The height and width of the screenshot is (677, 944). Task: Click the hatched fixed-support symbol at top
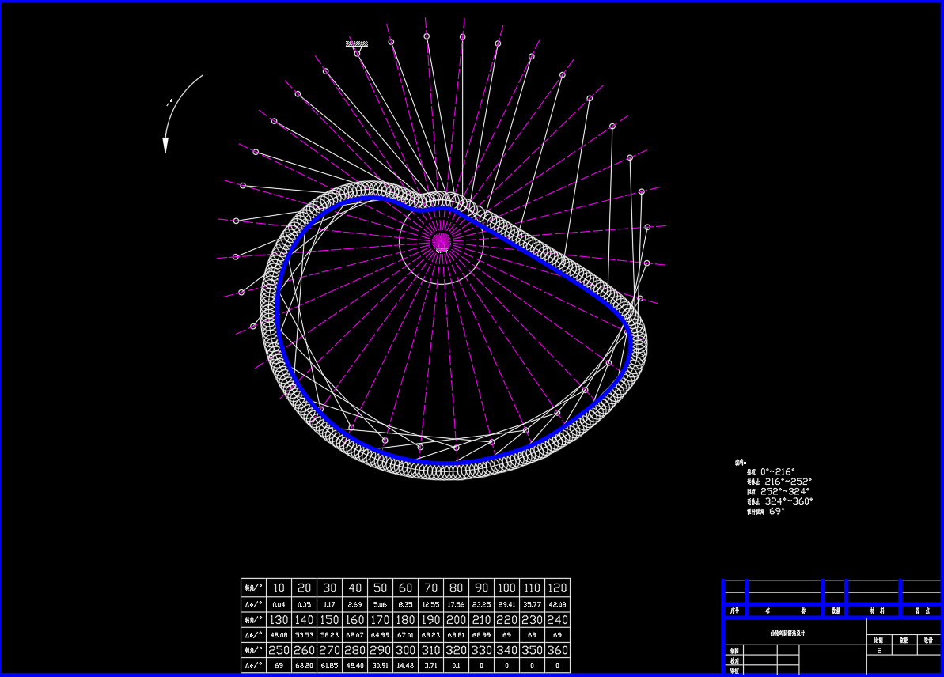(357, 44)
